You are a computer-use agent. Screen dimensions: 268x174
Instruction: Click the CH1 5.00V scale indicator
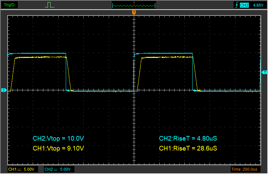pyautogui.click(x=22, y=169)
